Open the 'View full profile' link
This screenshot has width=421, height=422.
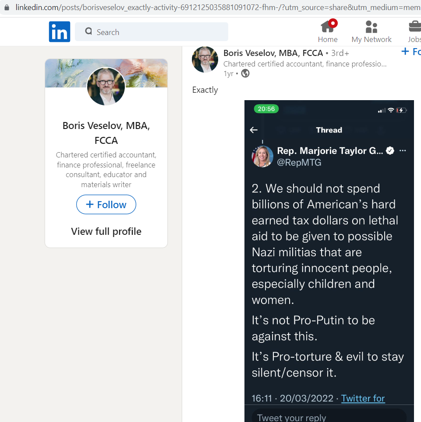(106, 231)
